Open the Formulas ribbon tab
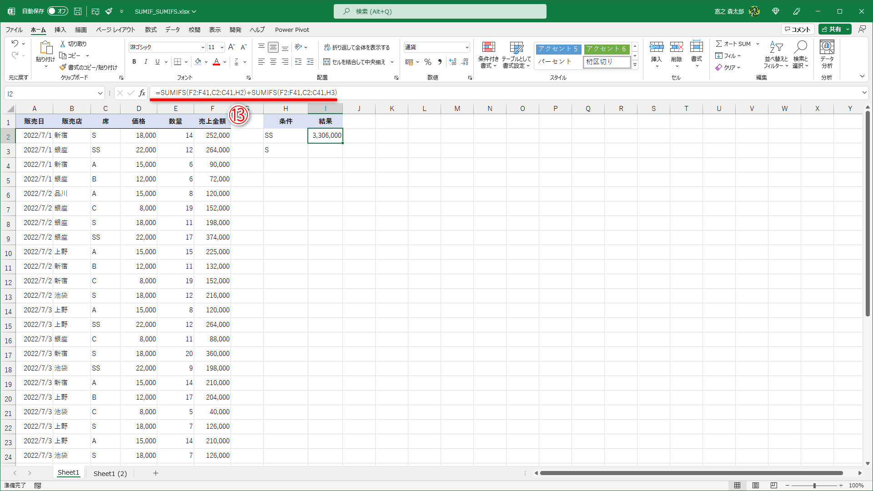 click(151, 30)
